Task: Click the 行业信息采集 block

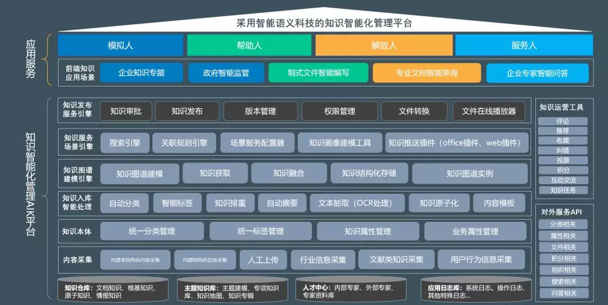Action: pyautogui.click(x=323, y=260)
